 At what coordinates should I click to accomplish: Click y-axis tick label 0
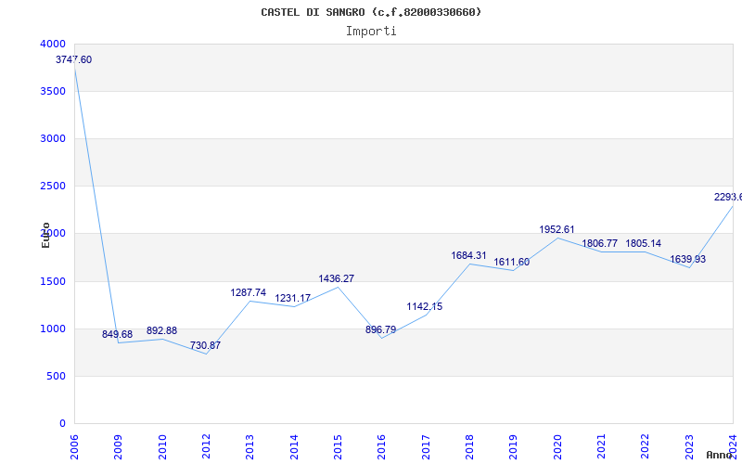(62, 424)
